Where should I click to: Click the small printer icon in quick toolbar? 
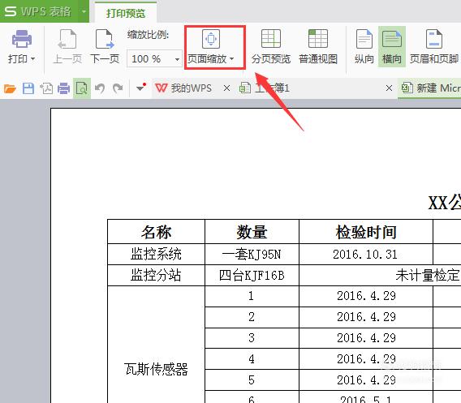click(x=64, y=88)
